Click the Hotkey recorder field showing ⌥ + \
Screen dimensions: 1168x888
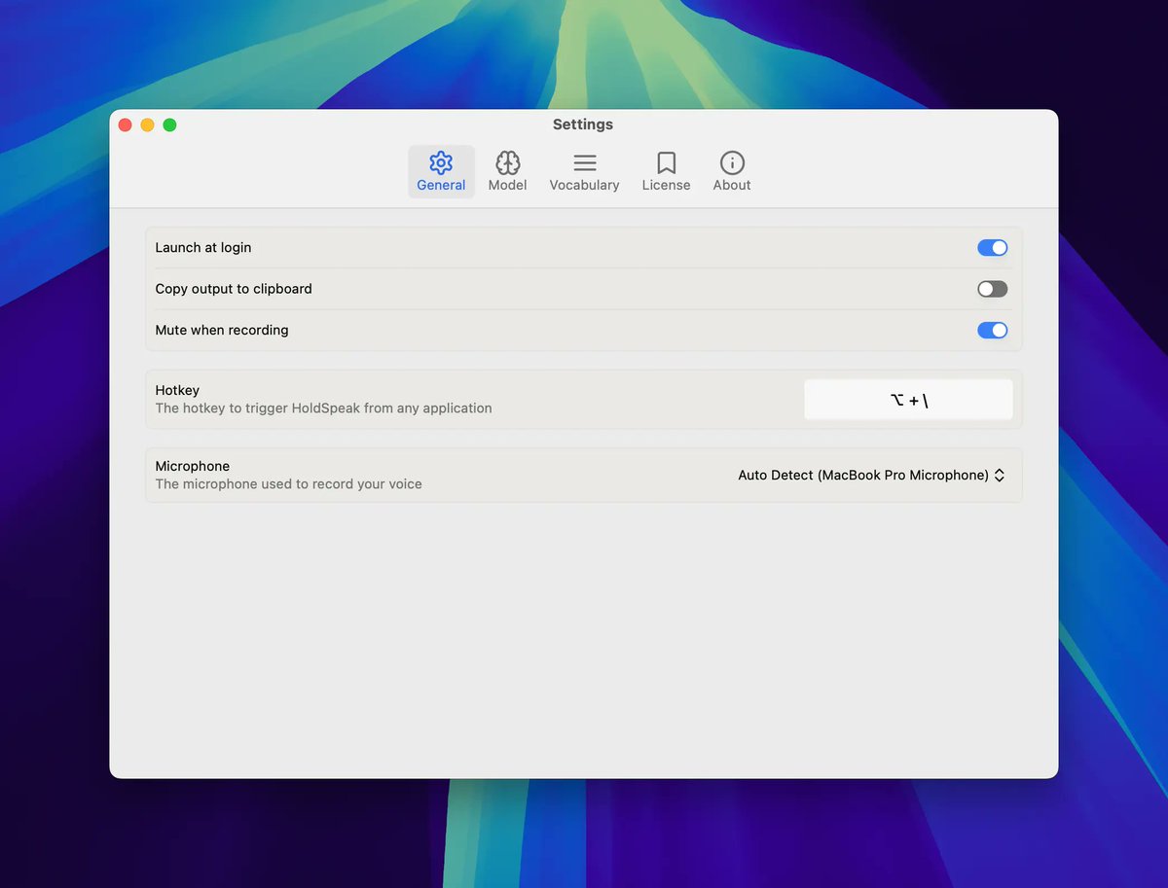[908, 400]
